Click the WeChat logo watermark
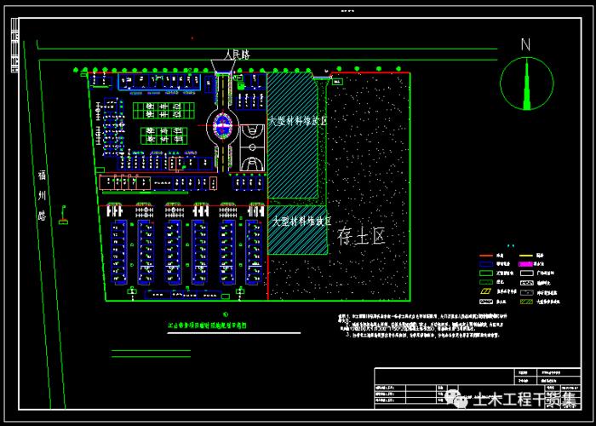The width and height of the screenshot is (596, 426). (460, 399)
